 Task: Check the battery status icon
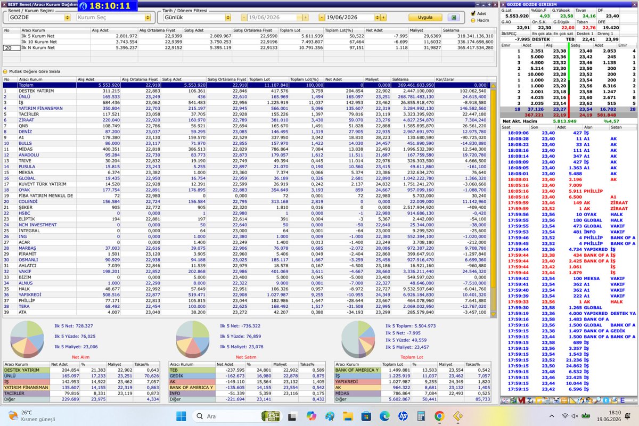click(586, 416)
